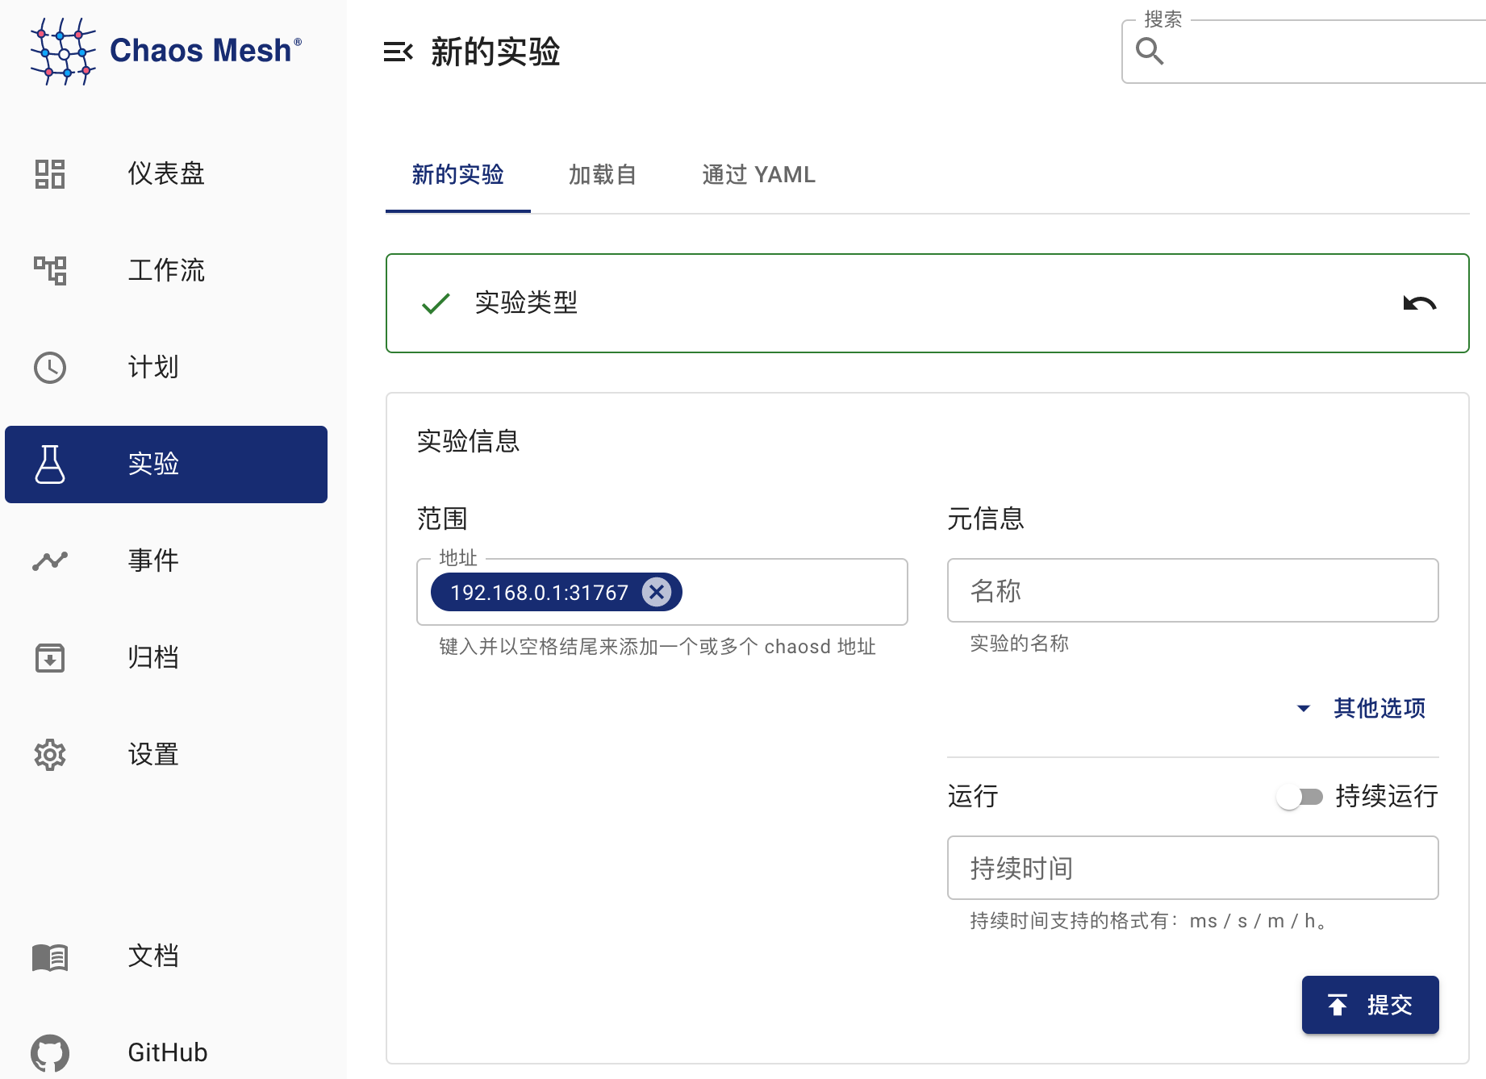Screen dimensions: 1486x1079
Task: Click inside the 持续时间 duration field
Action: tap(1192, 869)
